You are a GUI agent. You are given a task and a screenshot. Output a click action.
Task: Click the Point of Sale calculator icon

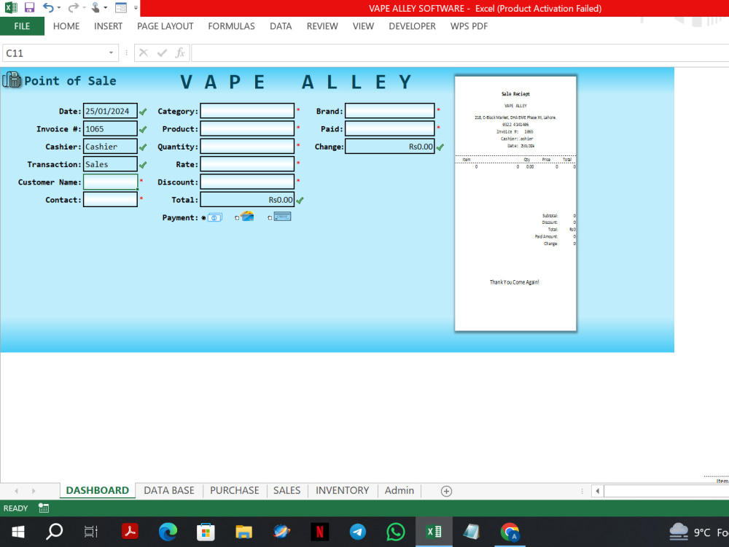pyautogui.click(x=12, y=80)
